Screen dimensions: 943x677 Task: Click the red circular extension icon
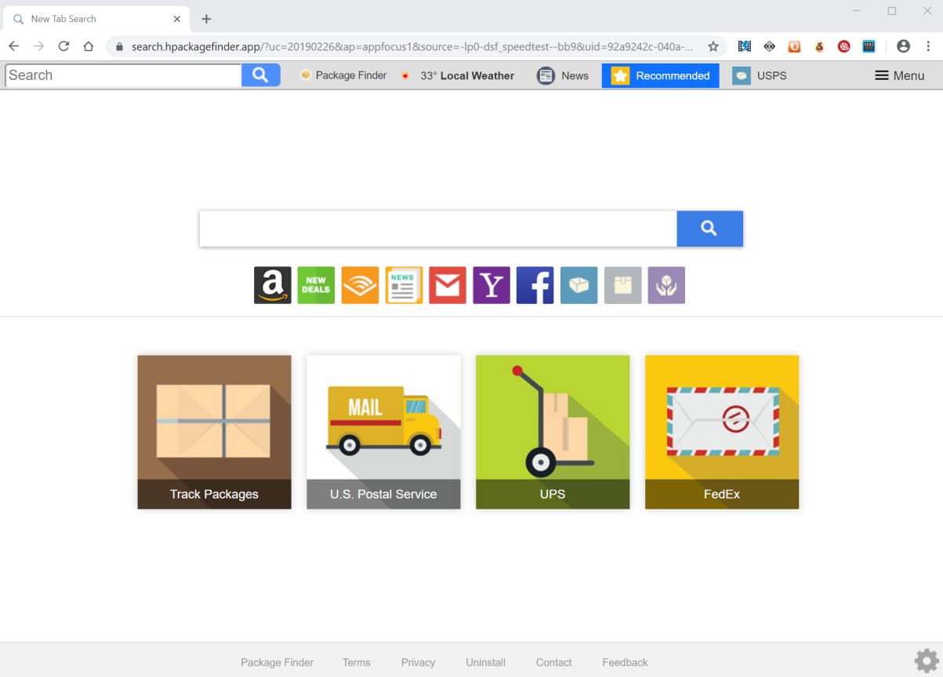844,46
